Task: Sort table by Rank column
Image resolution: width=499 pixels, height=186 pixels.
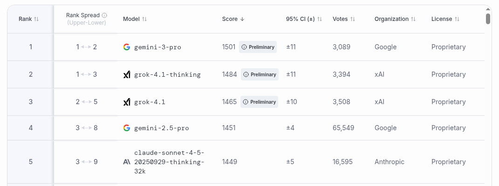Action: pyautogui.click(x=36, y=19)
